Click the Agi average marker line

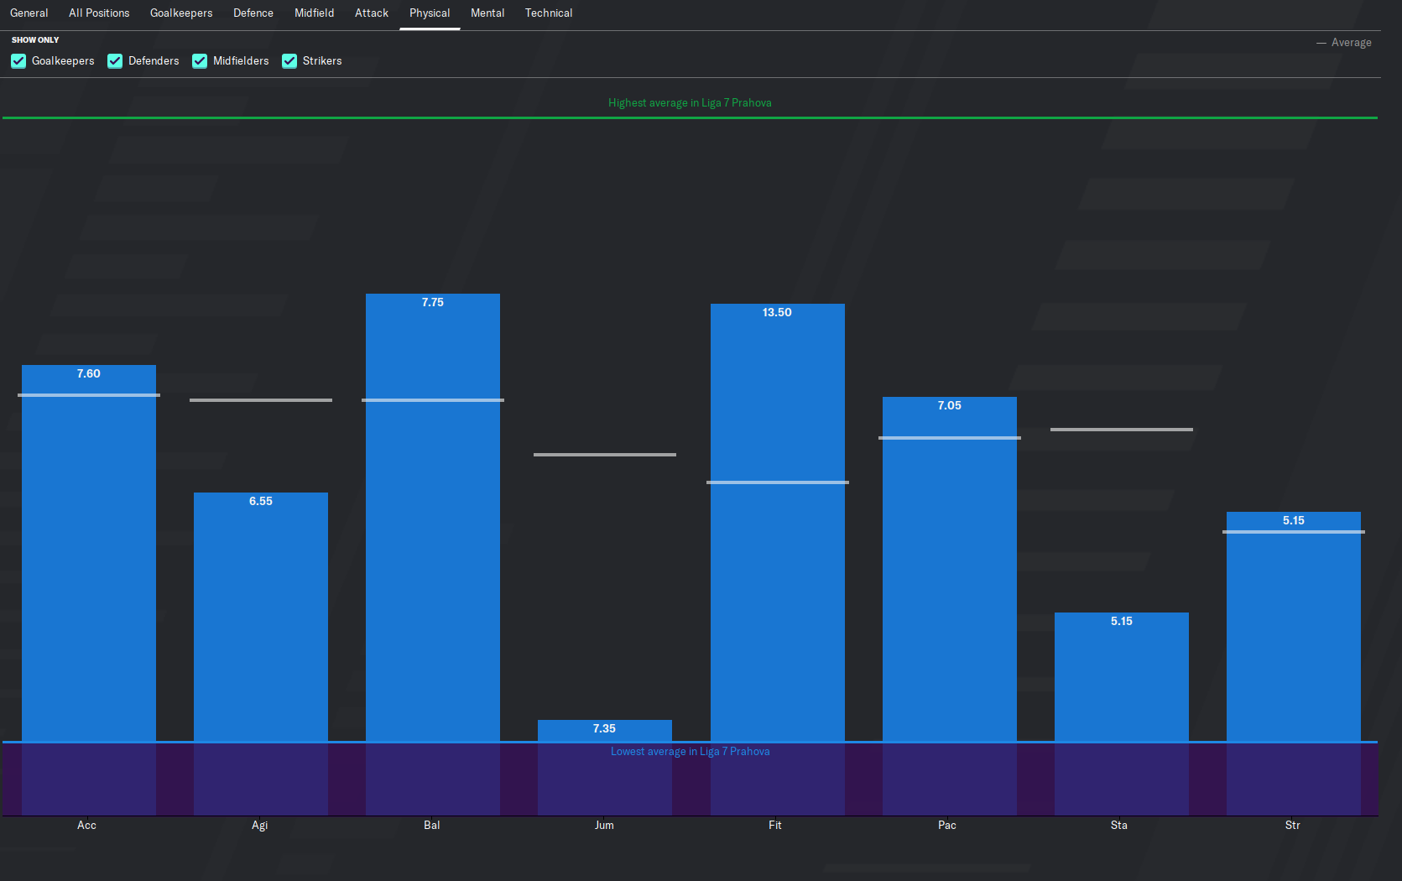261,400
